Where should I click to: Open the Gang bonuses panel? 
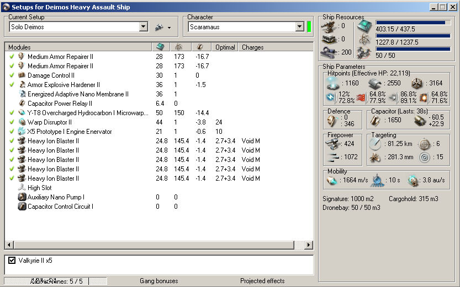click(x=159, y=281)
